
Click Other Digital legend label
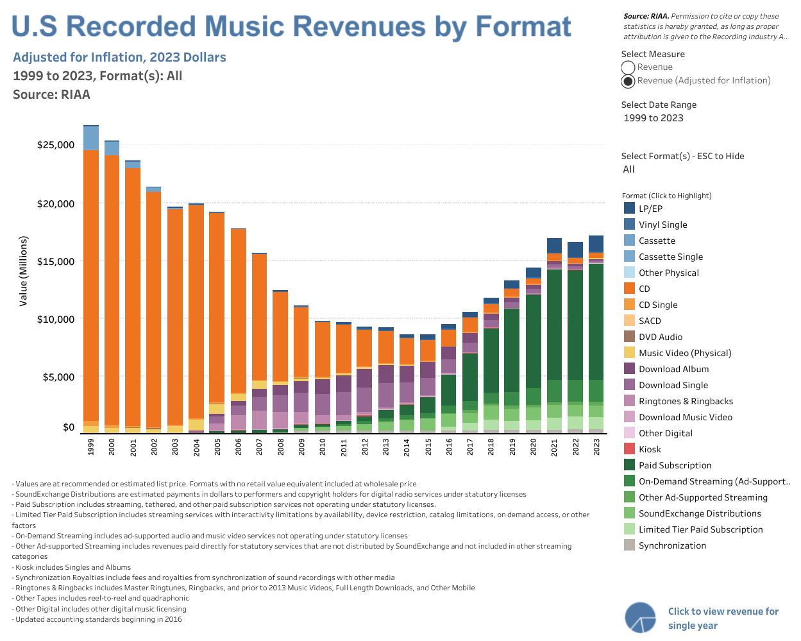click(666, 433)
